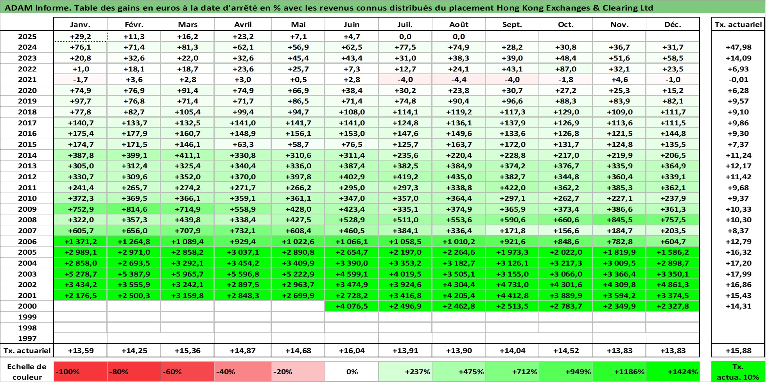Viewport: 766px width, 382px height.
Task: Select the 'Tx. actua. 10%' green legend cell
Action: click(x=738, y=371)
